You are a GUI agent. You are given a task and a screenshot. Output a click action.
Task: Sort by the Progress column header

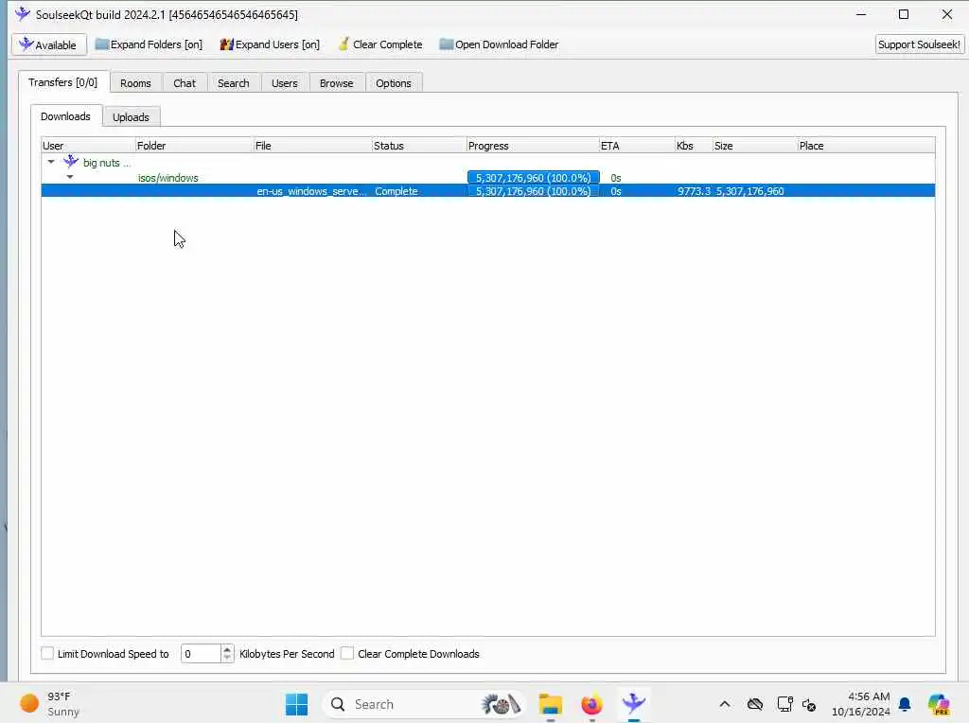coord(533,145)
